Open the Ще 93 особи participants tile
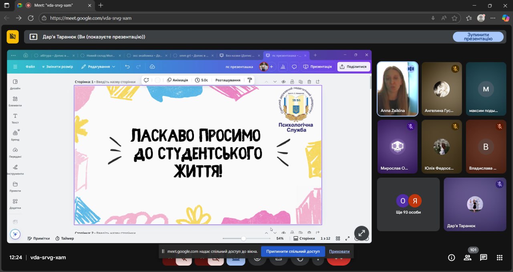Screen dimensions: 513x272 408,204
